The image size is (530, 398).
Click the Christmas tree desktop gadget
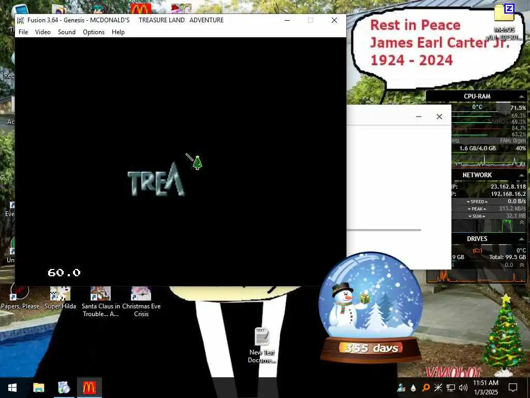(504, 335)
